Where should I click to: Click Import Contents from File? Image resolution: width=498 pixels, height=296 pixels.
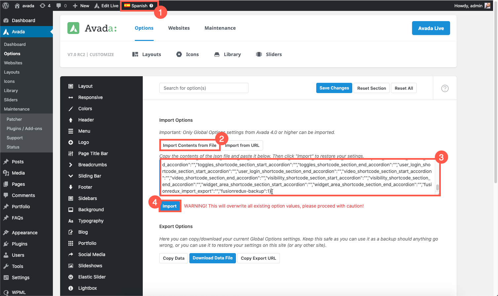tap(190, 145)
